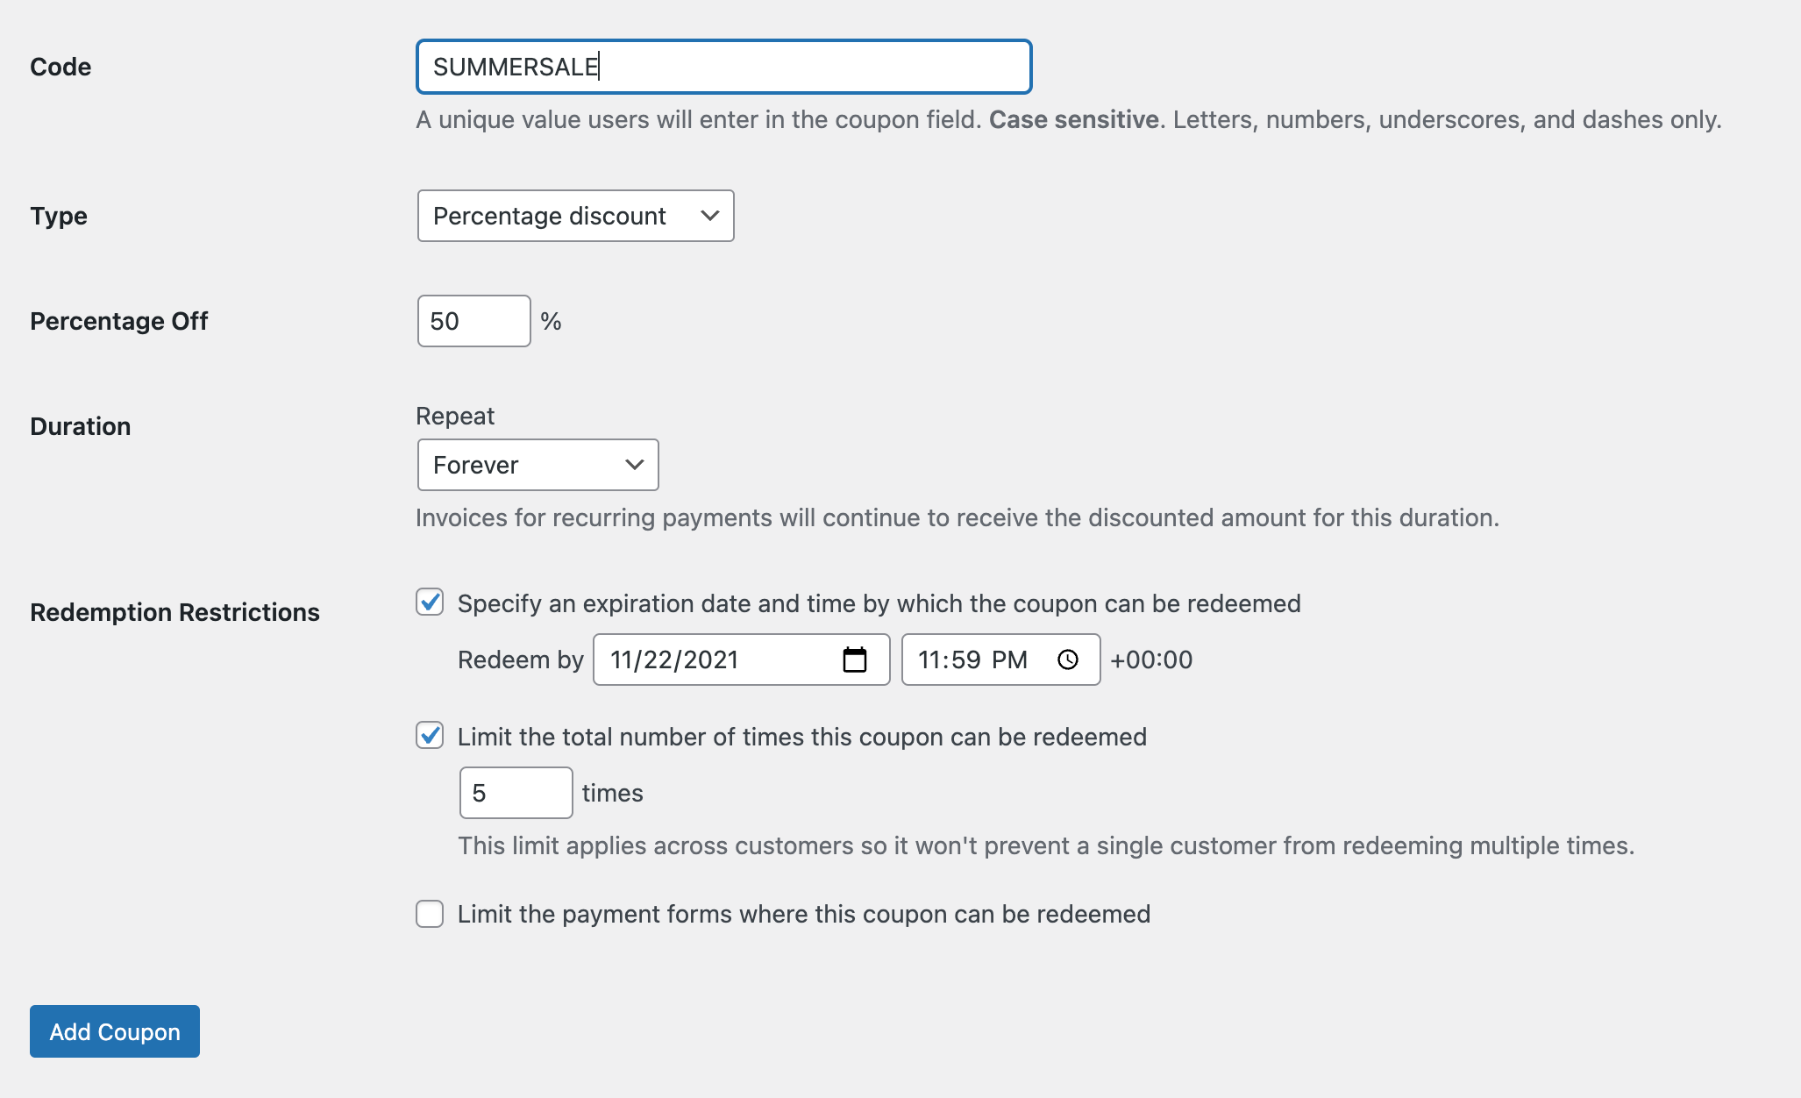
Task: Click the expiration date checkbox label text
Action: point(879,603)
